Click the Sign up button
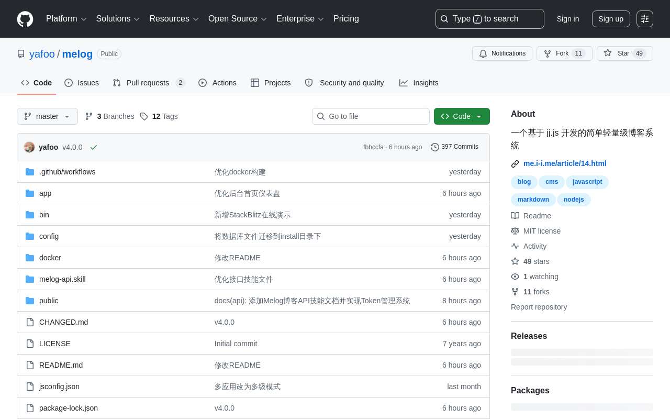670x419 pixels. pyautogui.click(x=611, y=19)
